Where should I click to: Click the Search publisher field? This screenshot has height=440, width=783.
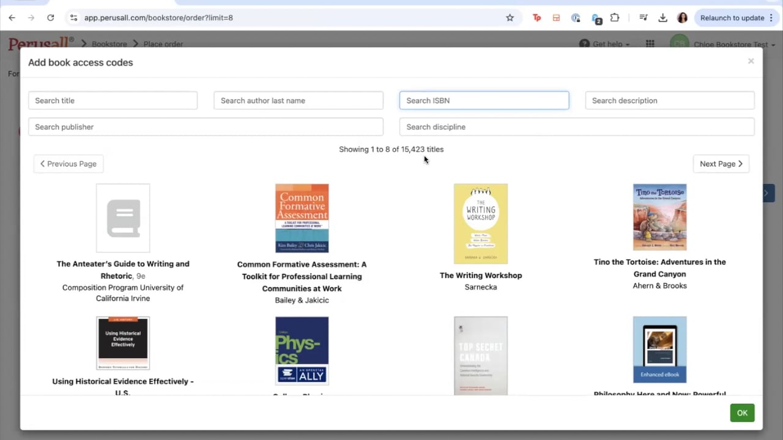click(206, 127)
